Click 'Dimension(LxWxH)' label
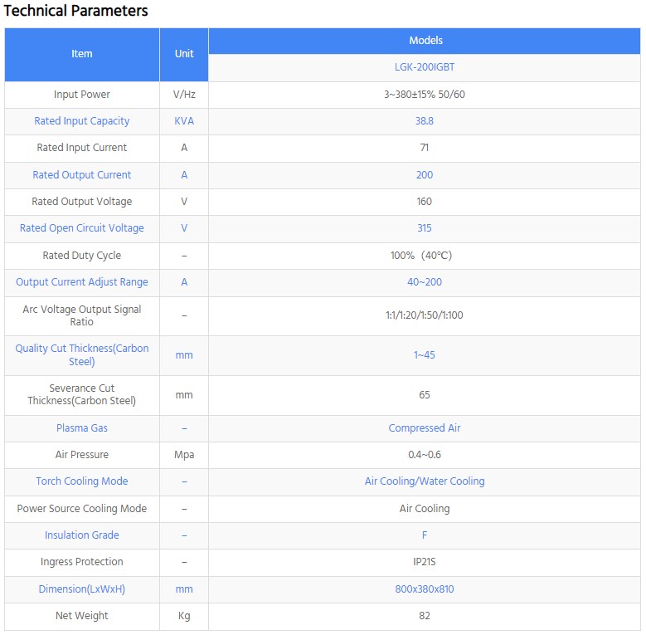Image resolution: width=646 pixels, height=635 pixels. coord(81,589)
